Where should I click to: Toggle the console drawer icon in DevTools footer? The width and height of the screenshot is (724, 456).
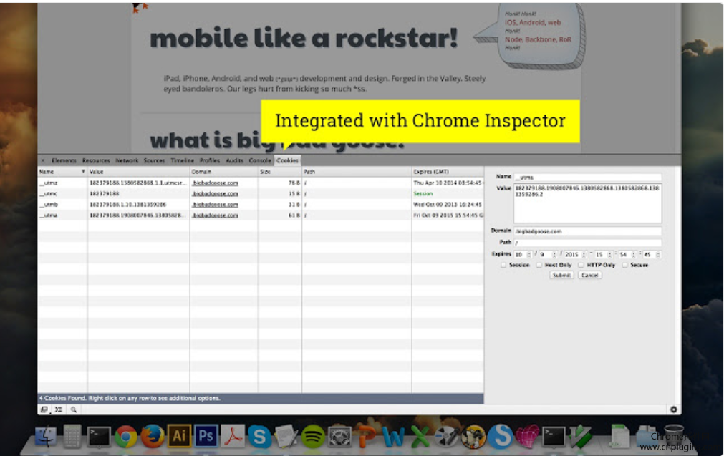click(x=59, y=409)
